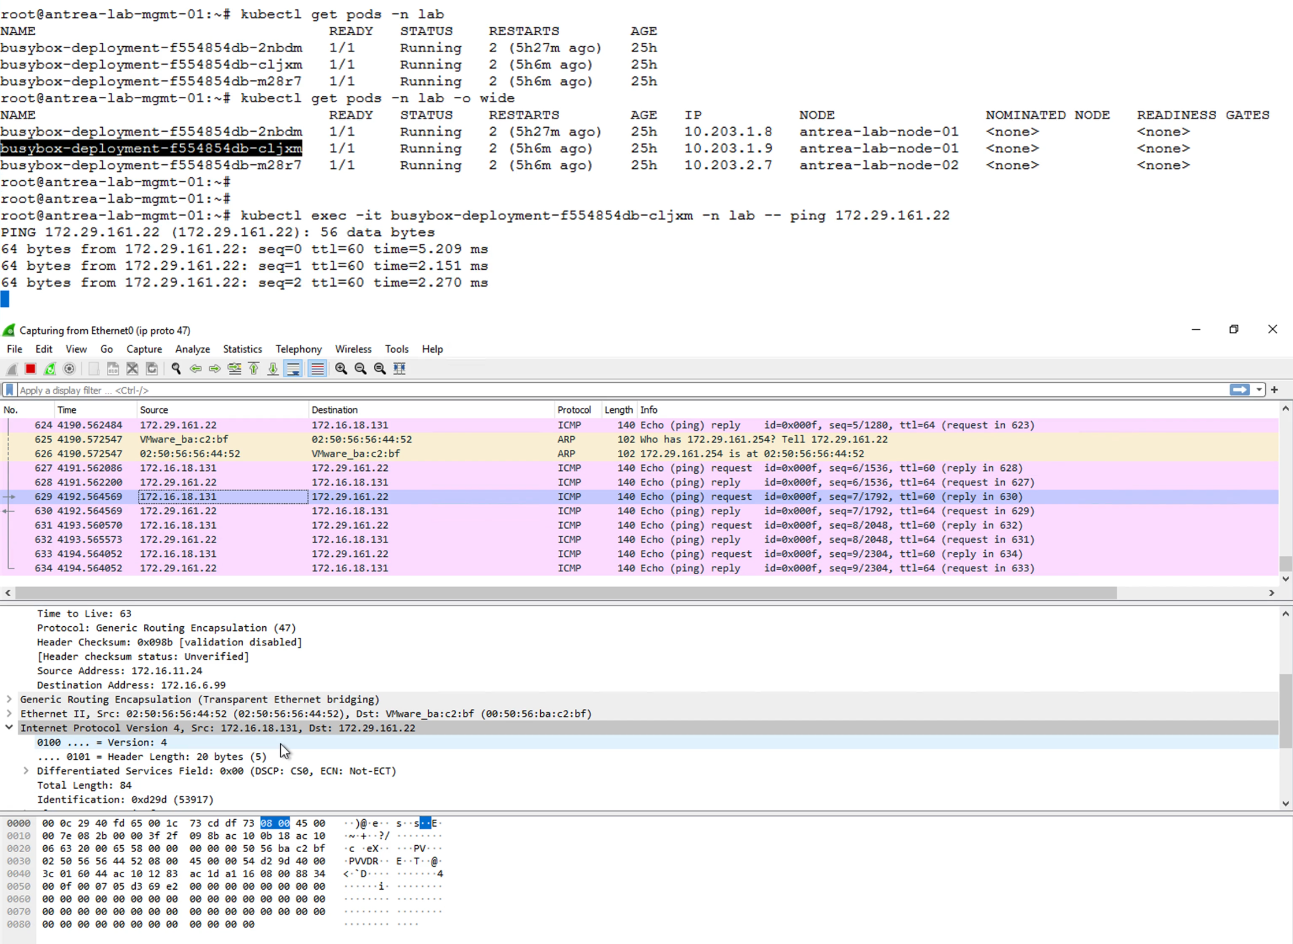
Task: Restart the current capture
Action: 50,369
